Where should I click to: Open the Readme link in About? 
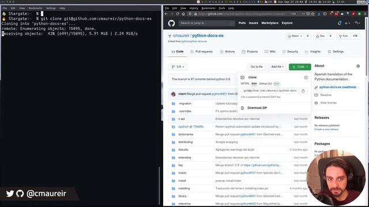(326, 95)
